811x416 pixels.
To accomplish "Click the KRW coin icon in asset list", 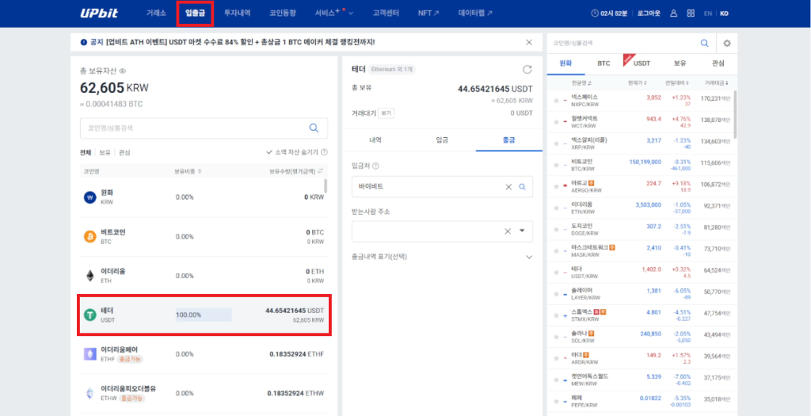I will (x=90, y=197).
